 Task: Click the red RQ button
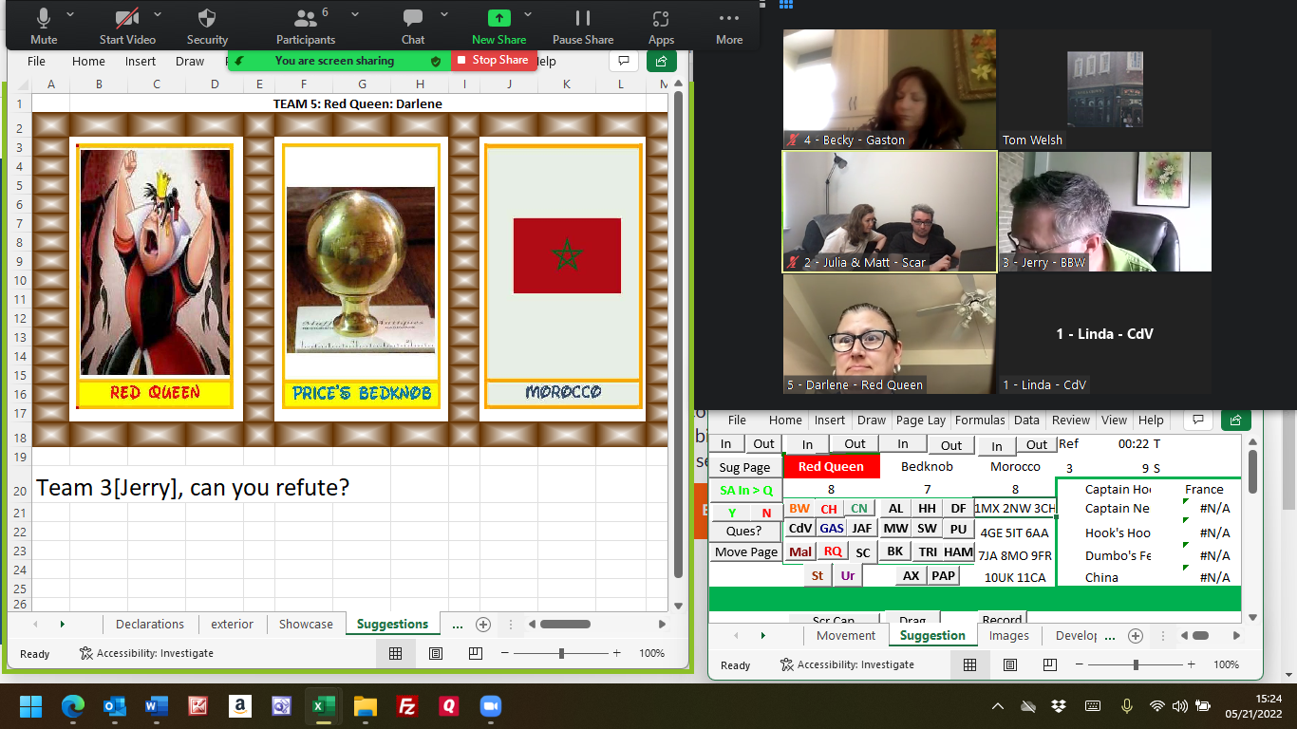(833, 551)
